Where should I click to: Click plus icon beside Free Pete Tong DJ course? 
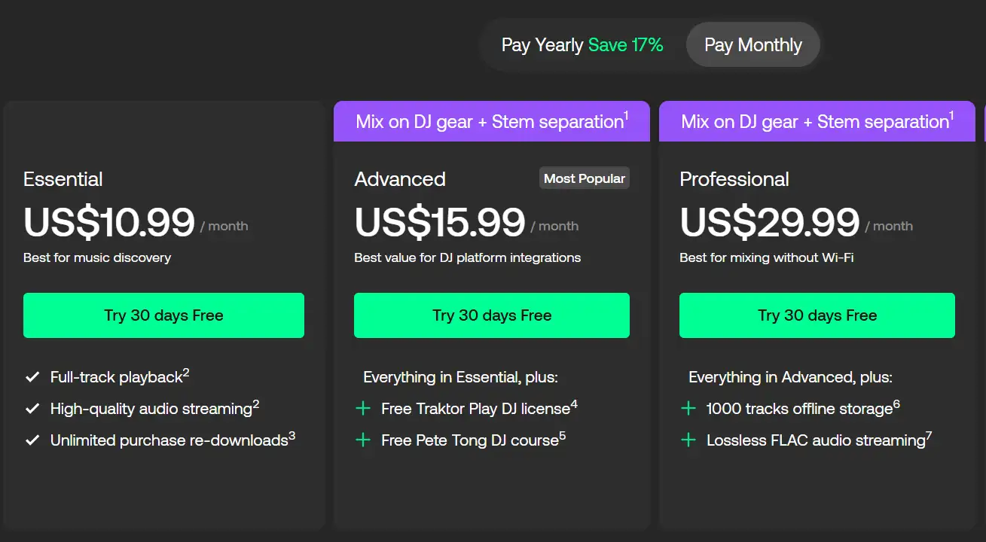pos(363,440)
